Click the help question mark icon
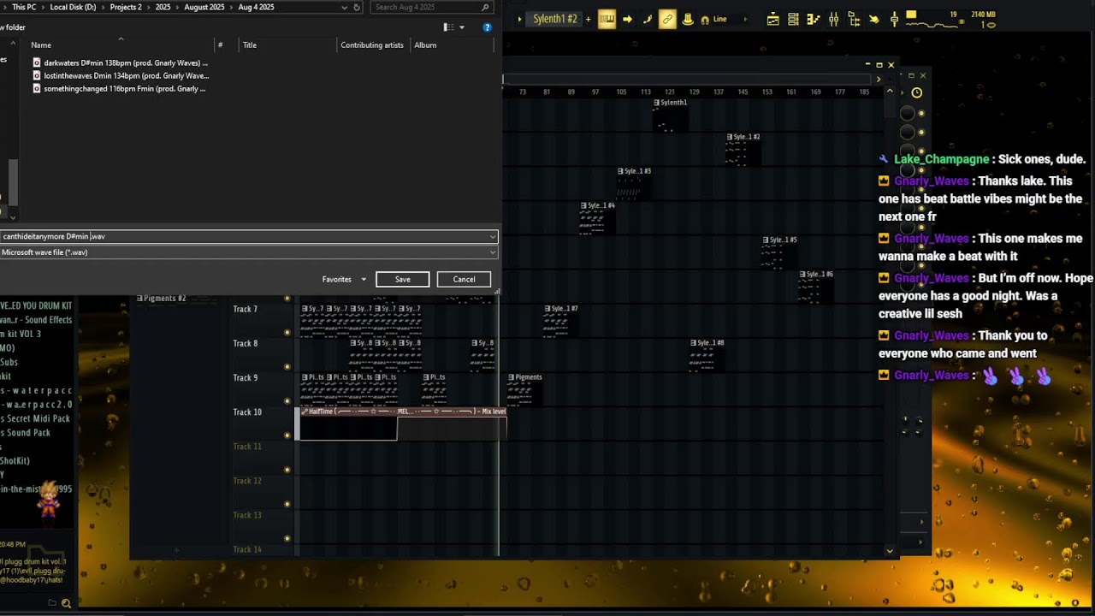The width and height of the screenshot is (1095, 616). click(x=487, y=27)
